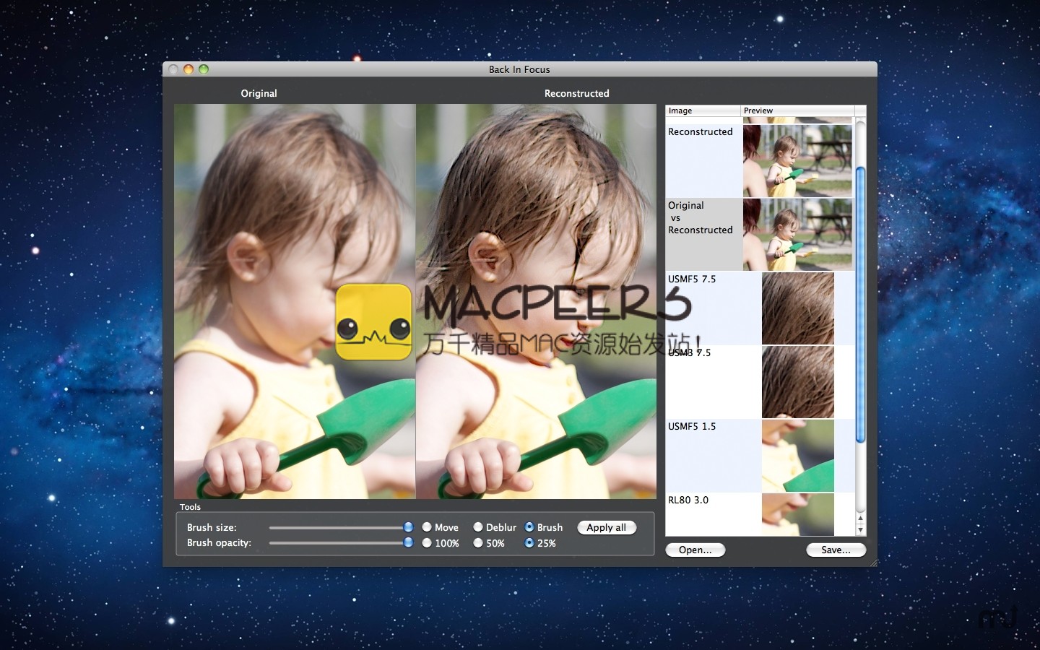Viewport: 1040px width, 650px height.
Task: Set brush opacity to 100%
Action: pyautogui.click(x=427, y=543)
